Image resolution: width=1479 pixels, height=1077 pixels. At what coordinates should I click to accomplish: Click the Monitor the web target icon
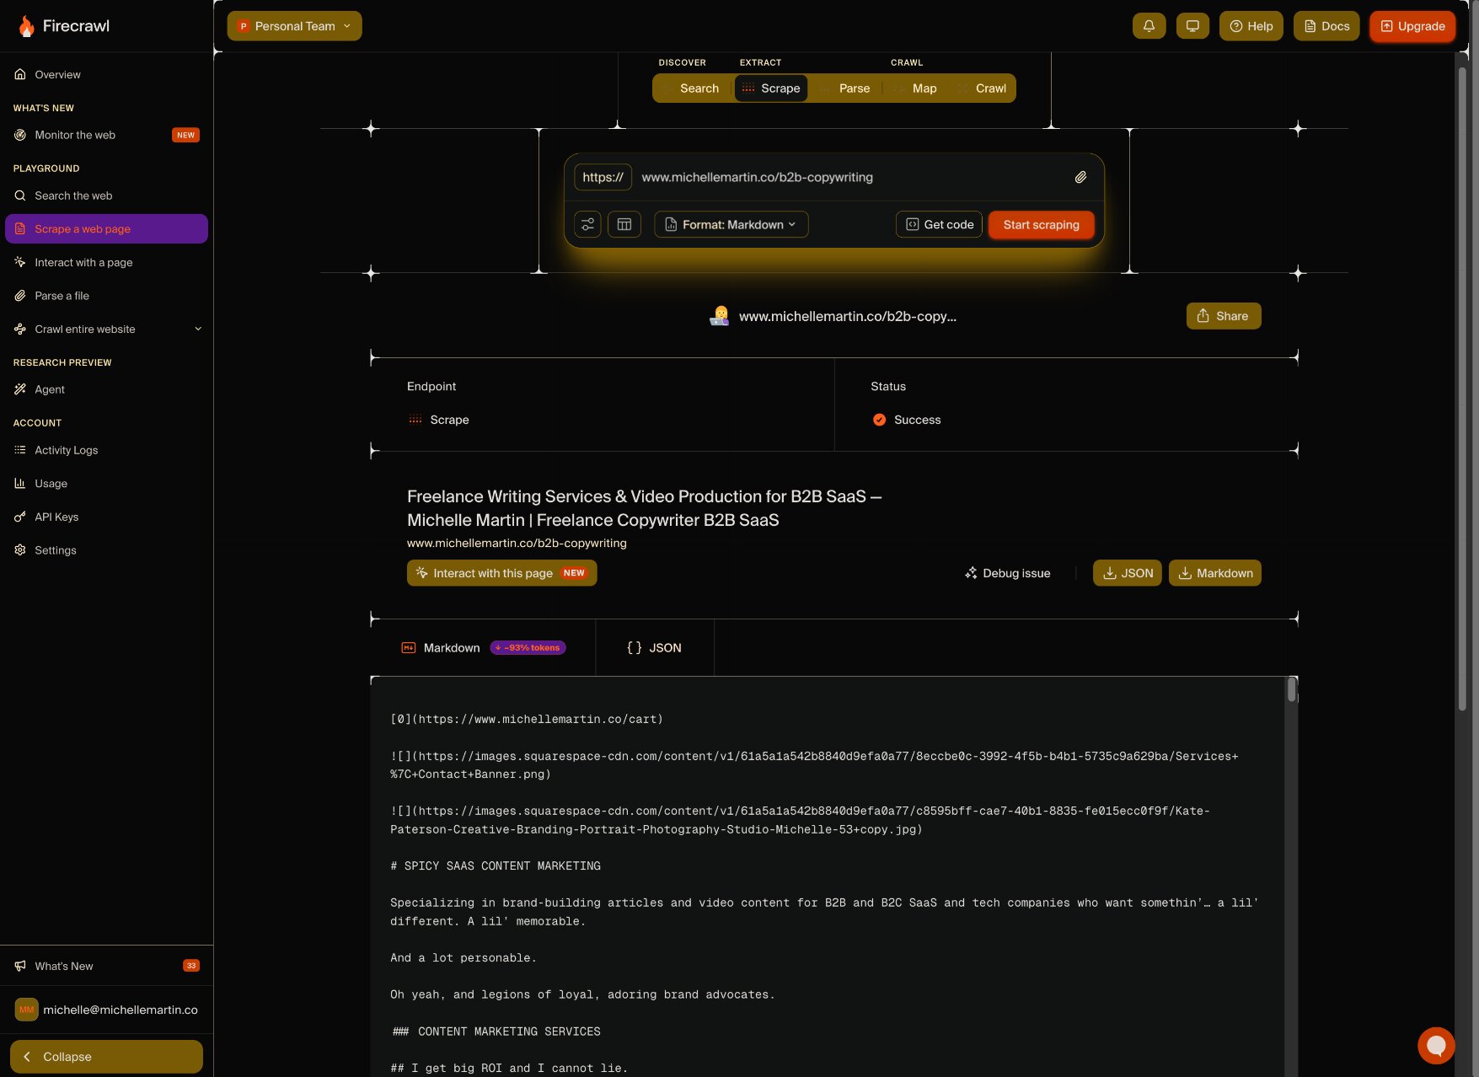[20, 135]
